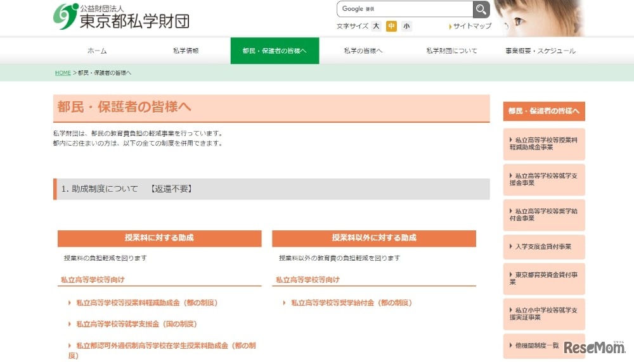Open the ホーム menu item
Viewport: 634px width, 362px height.
97,51
